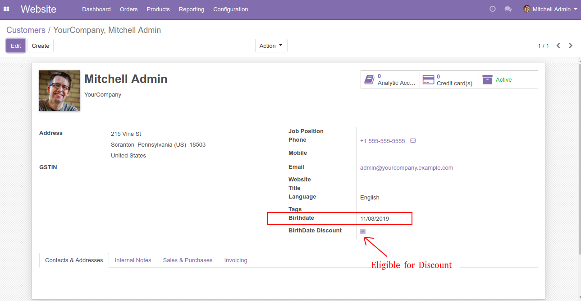
Task: Switch to Invoicing tab
Action: coord(236,260)
